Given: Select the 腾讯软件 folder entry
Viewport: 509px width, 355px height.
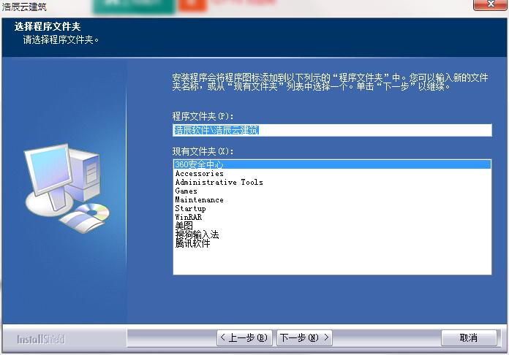Looking at the screenshot, I should point(192,244).
